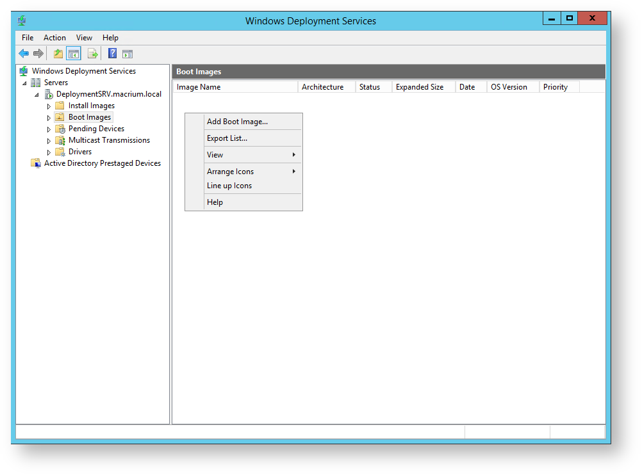Select the Pending Devices tree label

coord(96,129)
